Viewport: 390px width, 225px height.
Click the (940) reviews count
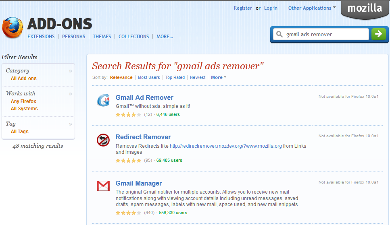click(x=149, y=213)
